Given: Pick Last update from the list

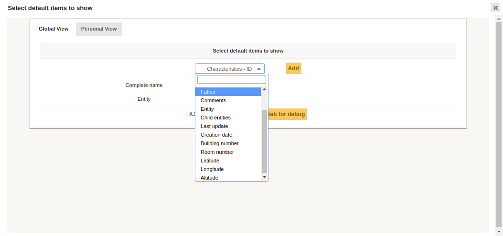Looking at the screenshot, I should pyautogui.click(x=228, y=126).
